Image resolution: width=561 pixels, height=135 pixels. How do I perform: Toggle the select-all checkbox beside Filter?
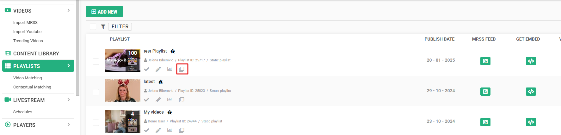[93, 27]
